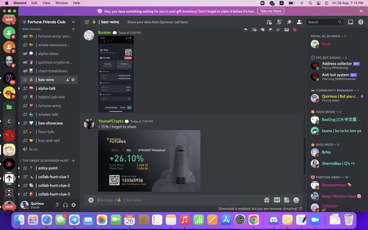Screen dimensions: 368x230
Task: Reply to Buraien's message
Action: coord(246,30)
